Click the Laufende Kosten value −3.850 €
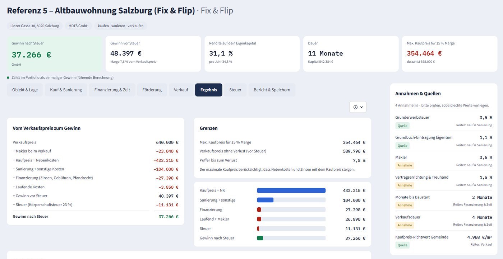Image resolution: width=503 pixels, height=259 pixels. pos(169,187)
